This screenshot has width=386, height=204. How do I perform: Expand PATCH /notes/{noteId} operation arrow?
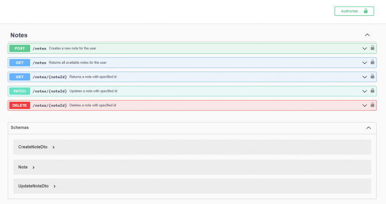coord(365,91)
